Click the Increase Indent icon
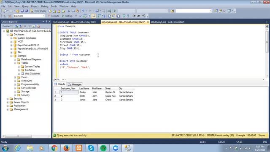Image resolution: width=270 pixels, height=152 pixels. click(138, 16)
